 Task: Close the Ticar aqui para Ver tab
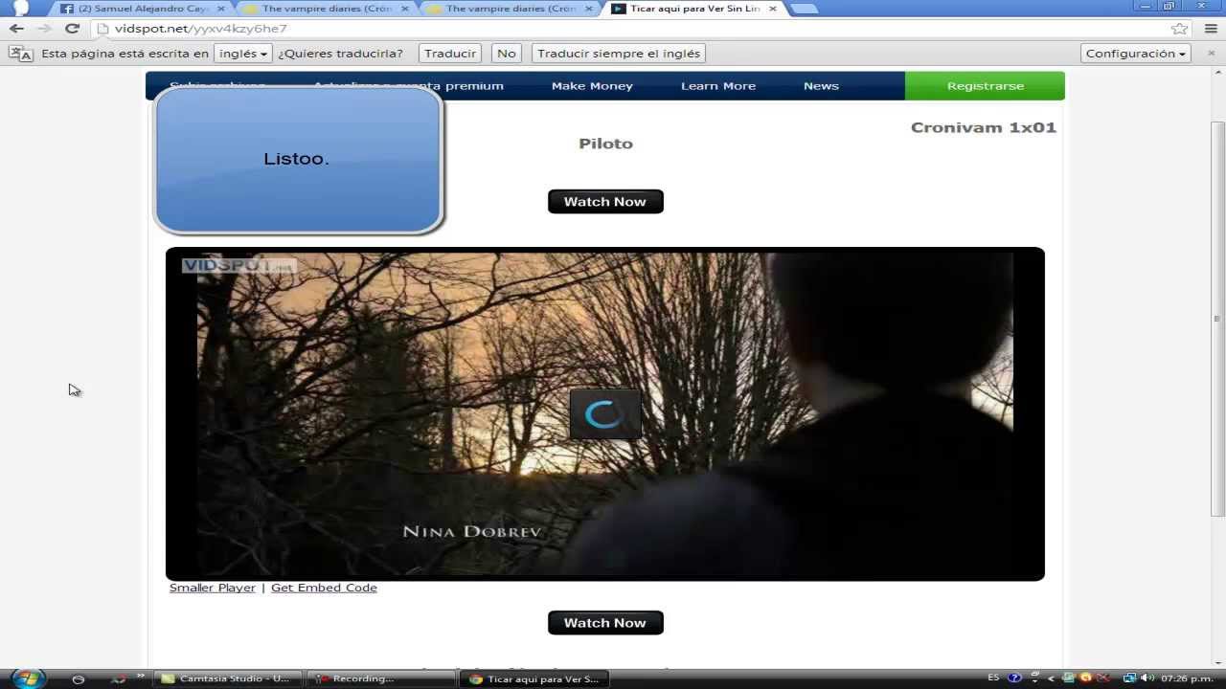click(x=773, y=9)
